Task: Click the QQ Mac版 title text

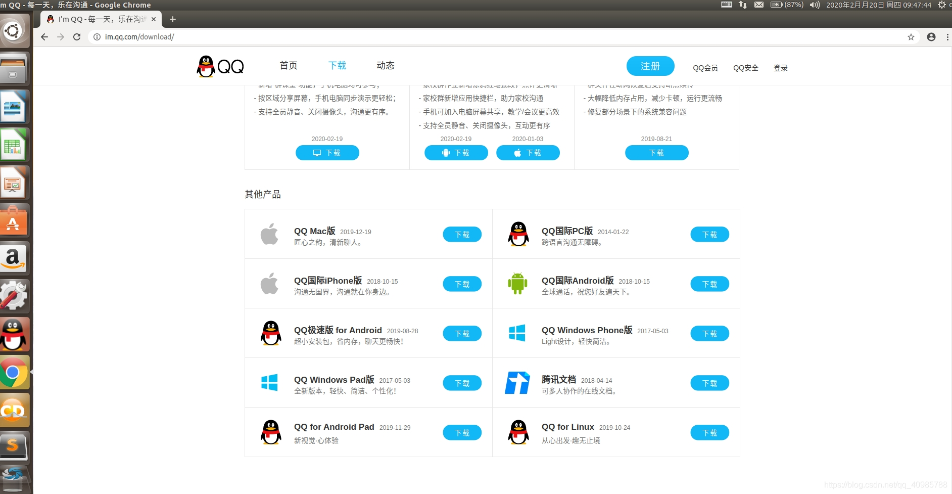Action: 315,231
